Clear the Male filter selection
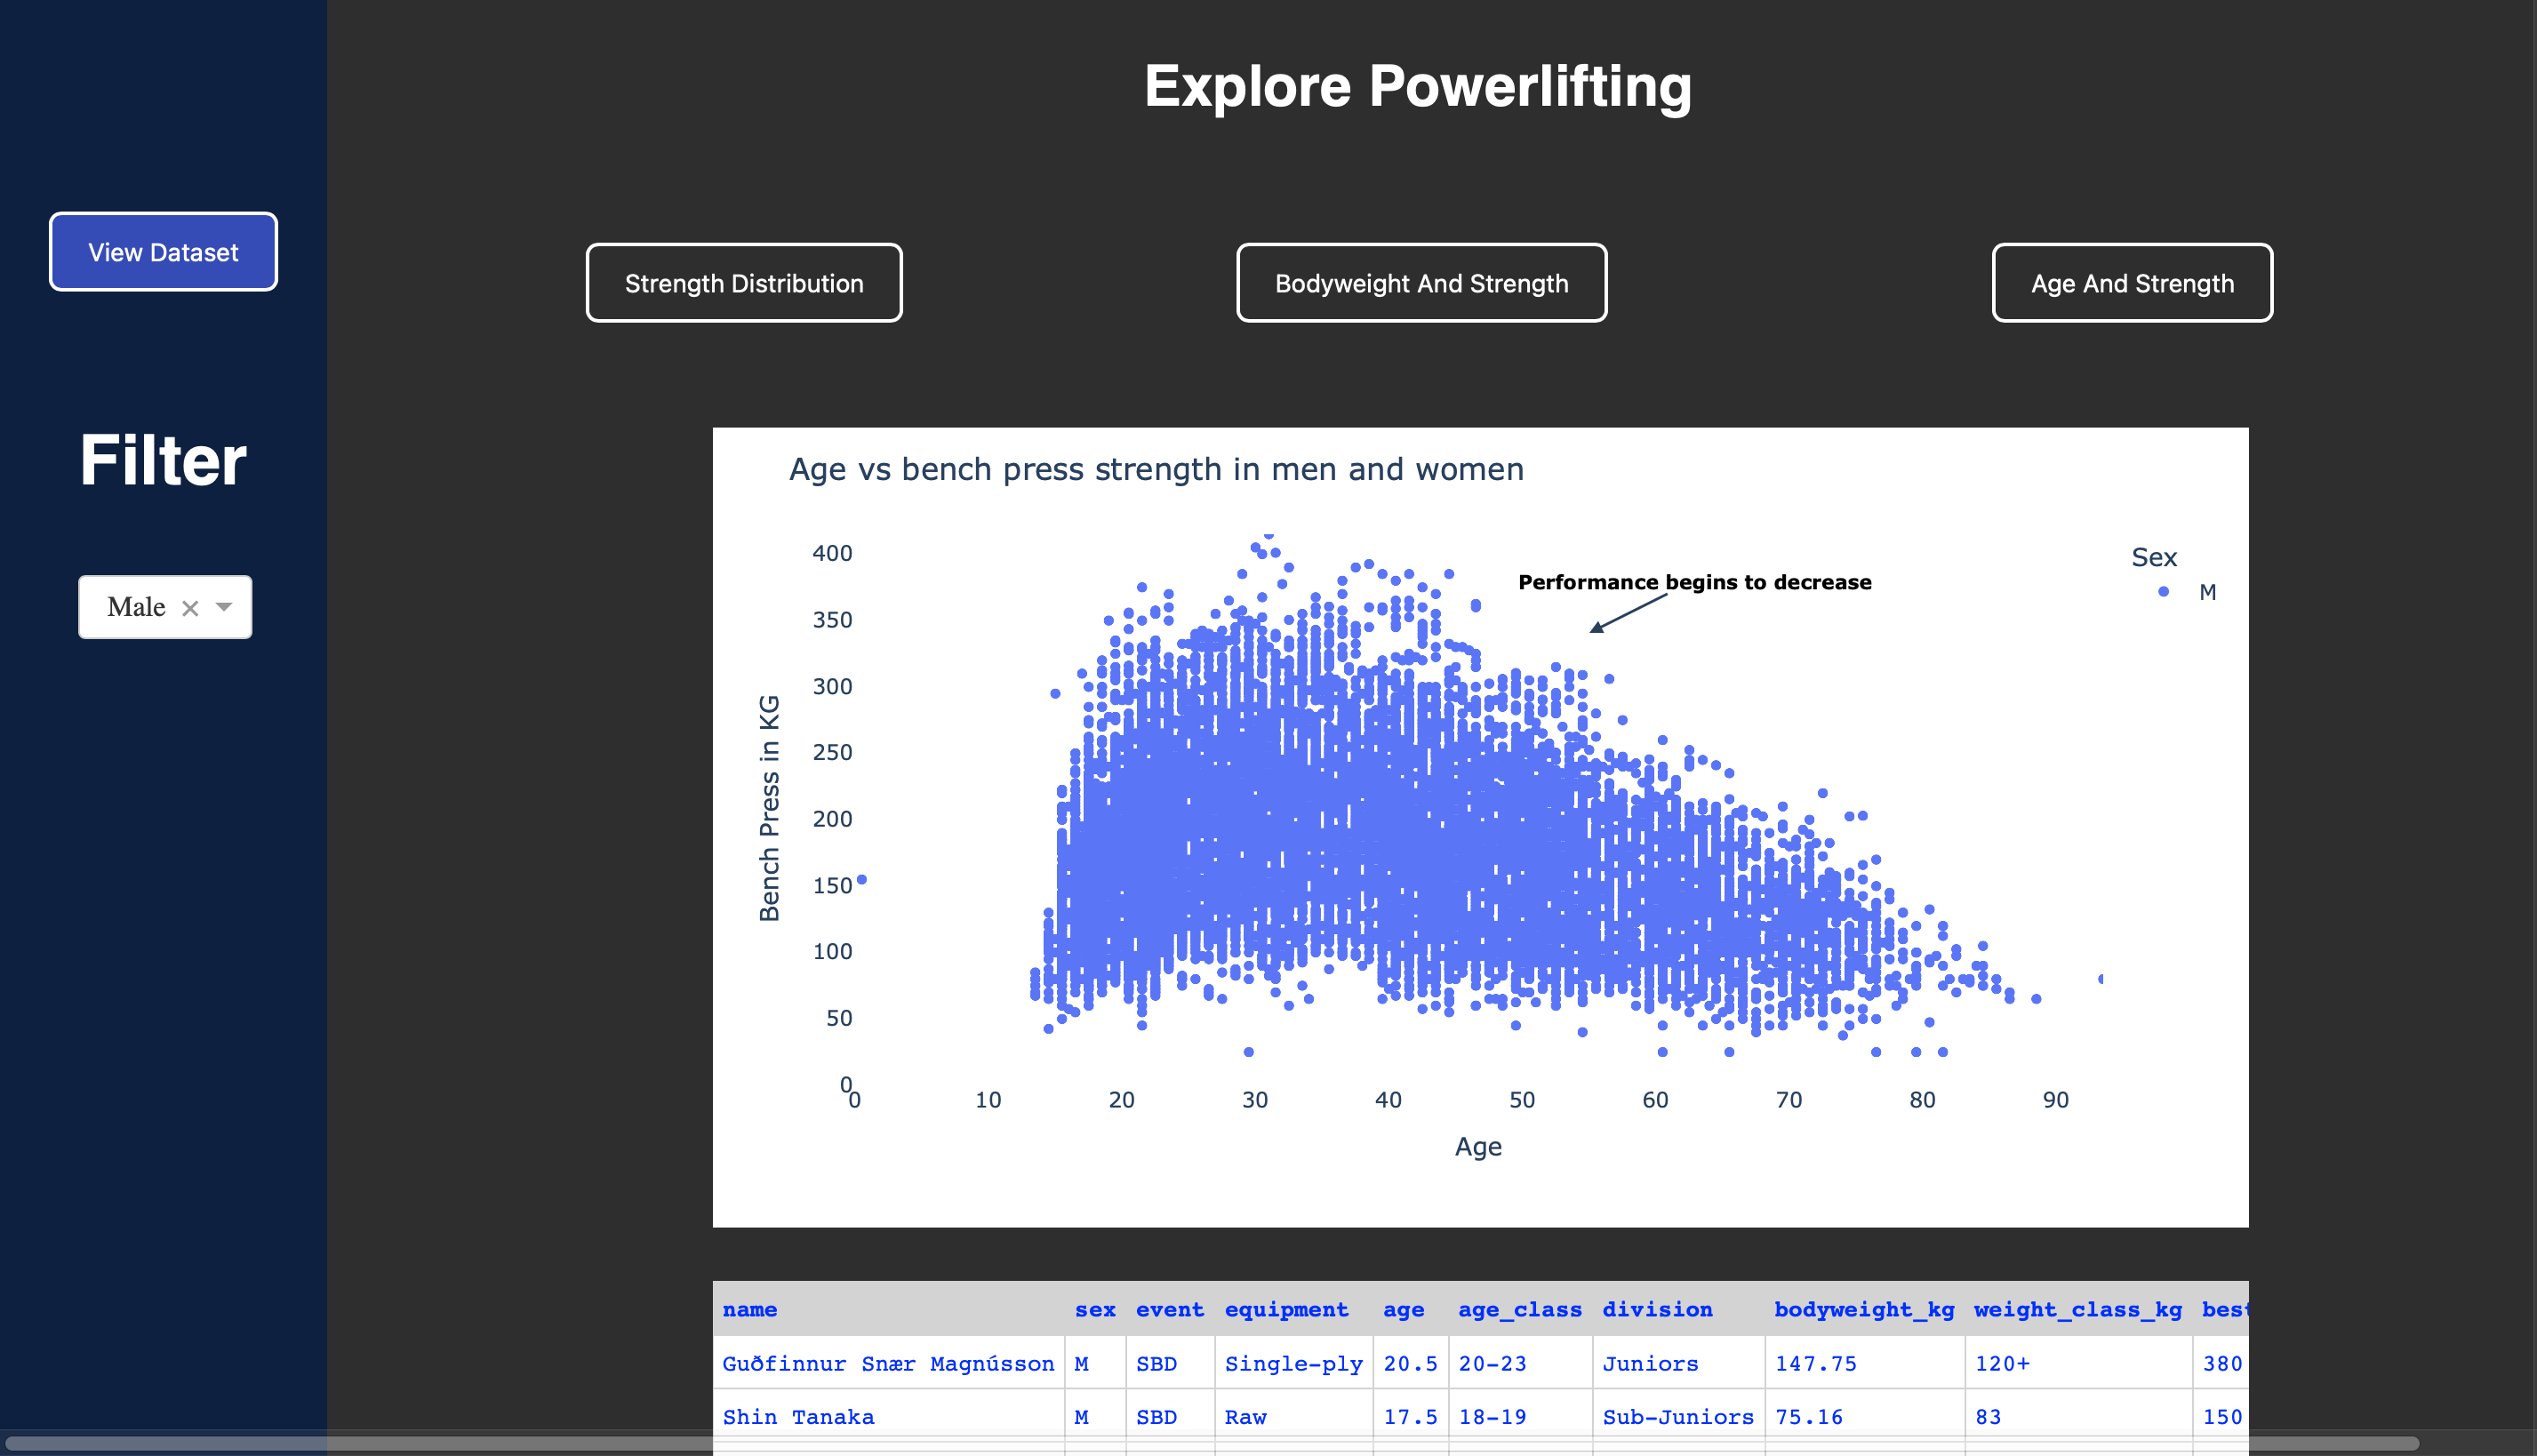The height and width of the screenshot is (1456, 2537). 190,608
